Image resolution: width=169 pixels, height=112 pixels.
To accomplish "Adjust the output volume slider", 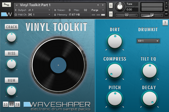I will 152,15.
